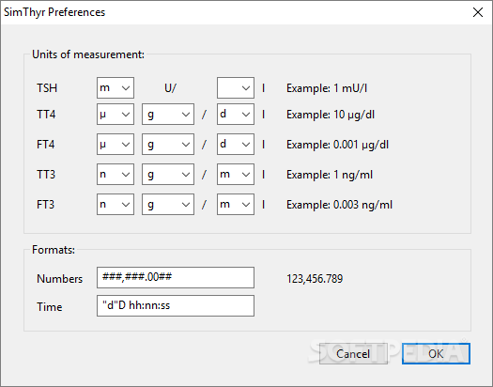Close the SimThyr Preferences window
The image size is (493, 387).
coord(478,12)
